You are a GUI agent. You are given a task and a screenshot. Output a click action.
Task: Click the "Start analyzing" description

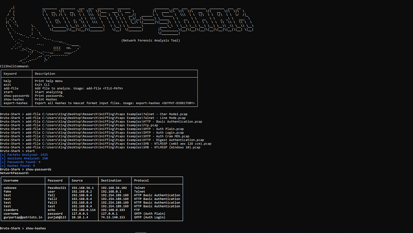tap(49, 92)
